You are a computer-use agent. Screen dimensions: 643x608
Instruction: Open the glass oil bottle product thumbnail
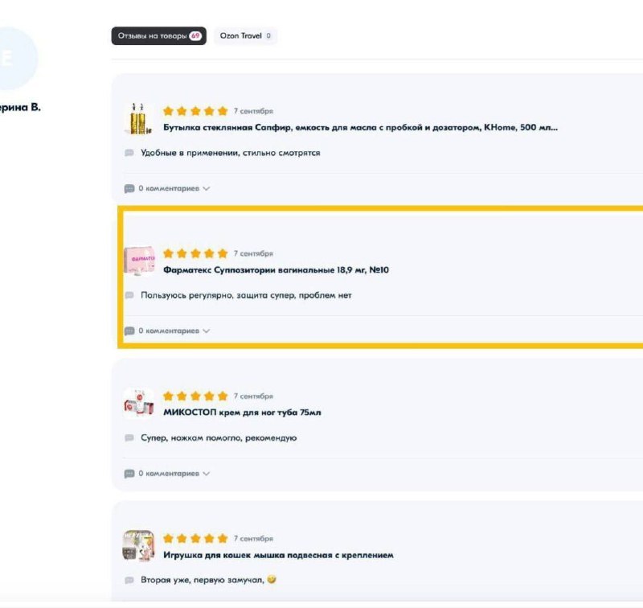coord(138,118)
